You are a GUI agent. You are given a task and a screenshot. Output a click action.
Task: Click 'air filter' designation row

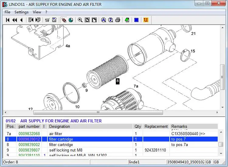56,134
